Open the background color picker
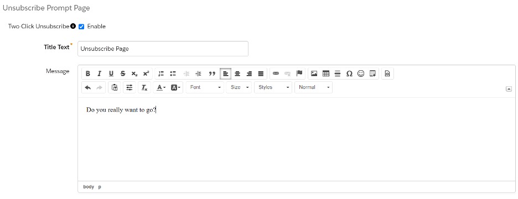This screenshot has height=199, width=518. pyautogui.click(x=175, y=87)
